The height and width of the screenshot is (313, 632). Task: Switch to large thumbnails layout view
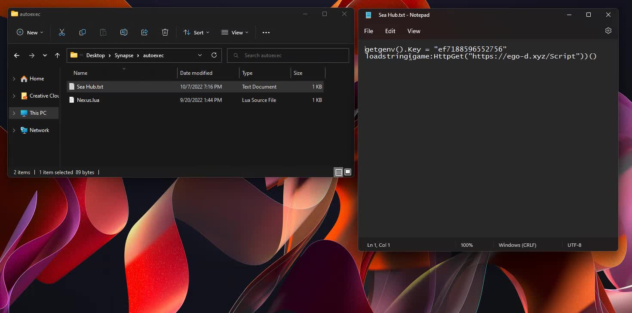[x=348, y=172]
